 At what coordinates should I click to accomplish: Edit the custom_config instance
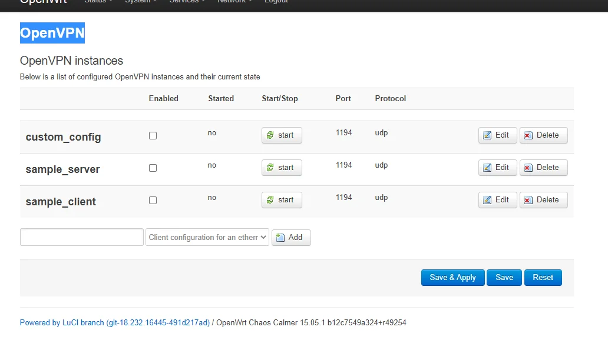click(497, 135)
